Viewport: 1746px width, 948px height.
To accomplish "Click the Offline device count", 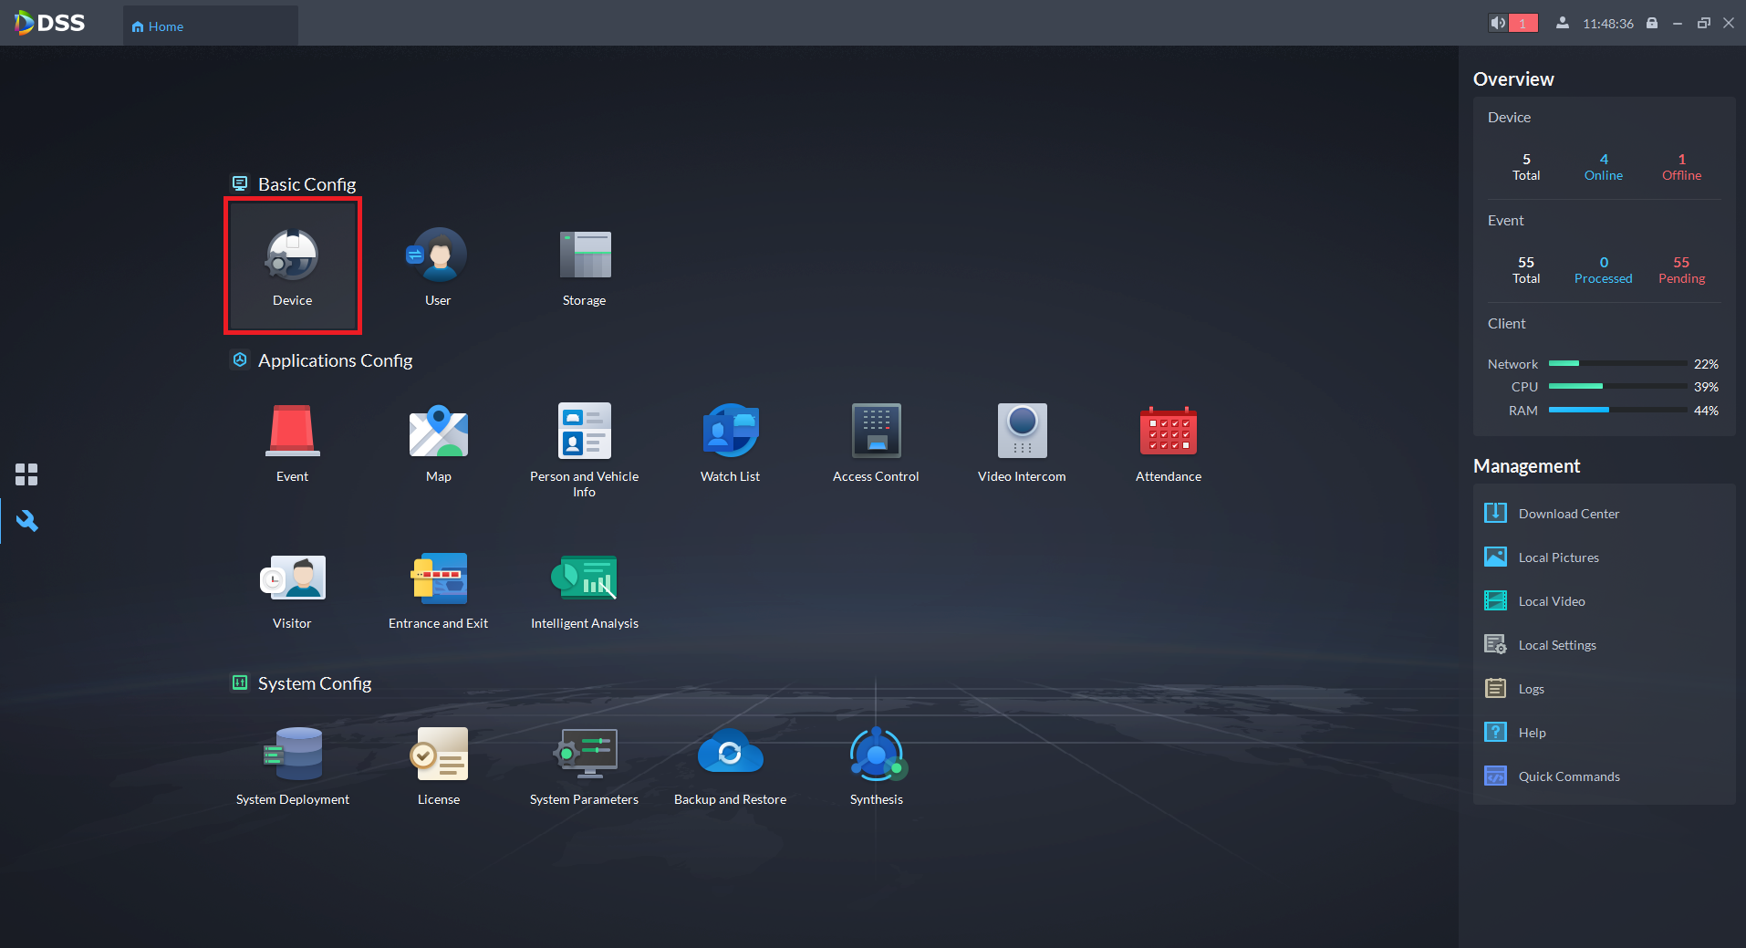I will 1681,166.
